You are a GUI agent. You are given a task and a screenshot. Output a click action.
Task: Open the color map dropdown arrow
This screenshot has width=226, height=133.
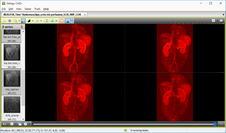[x=72, y=21]
